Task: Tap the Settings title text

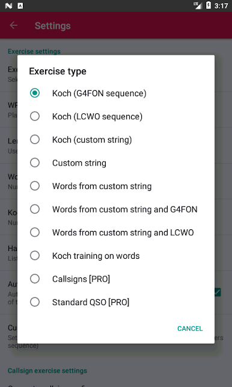Action: pyautogui.click(x=52, y=26)
